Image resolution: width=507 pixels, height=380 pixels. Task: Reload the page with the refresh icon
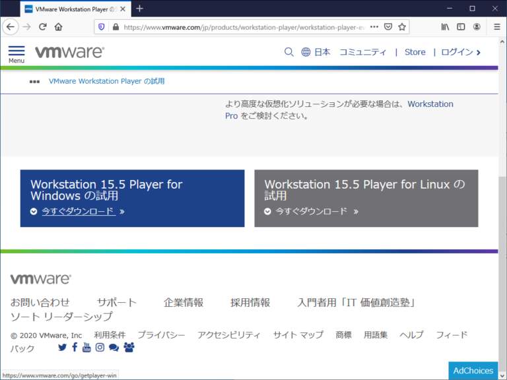pyautogui.click(x=43, y=27)
